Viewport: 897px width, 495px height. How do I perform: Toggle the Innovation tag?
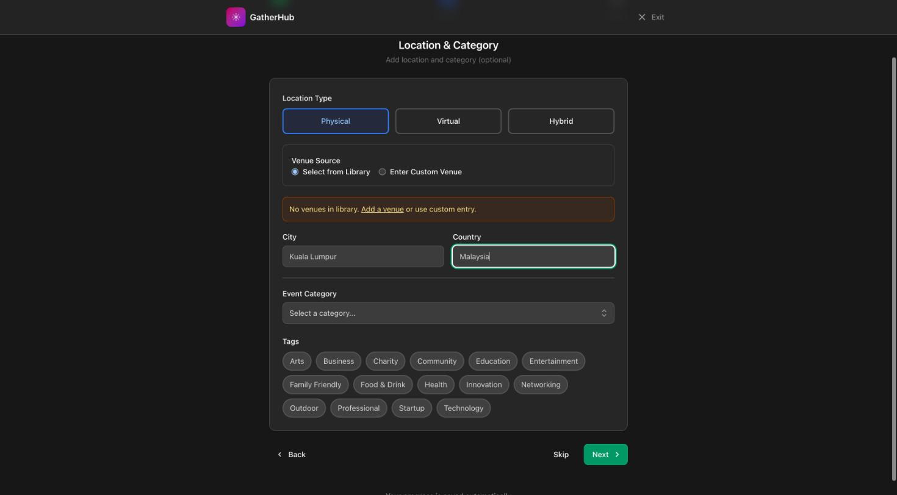484,385
